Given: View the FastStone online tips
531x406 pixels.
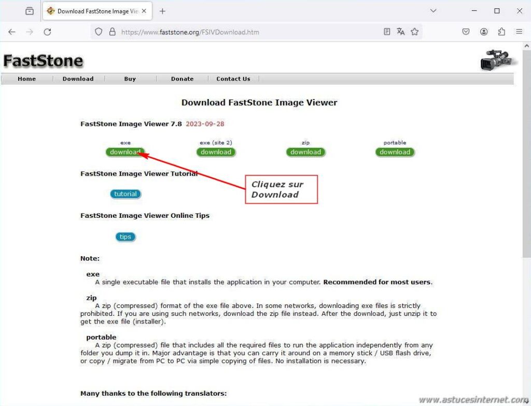Looking at the screenshot, I should [125, 236].
